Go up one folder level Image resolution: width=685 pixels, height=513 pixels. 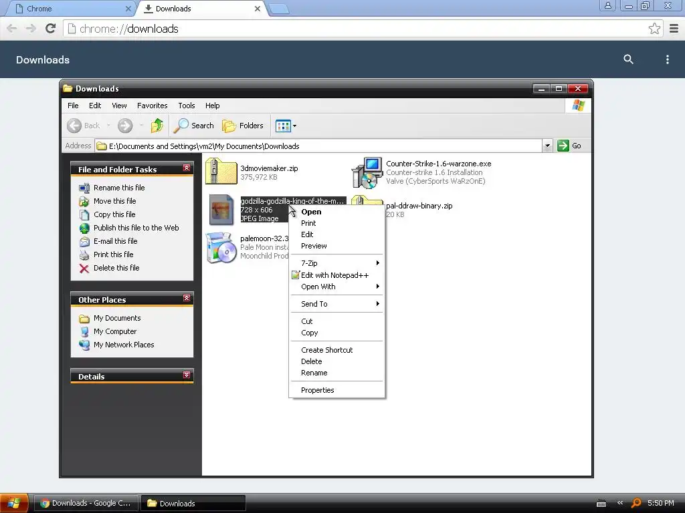(157, 126)
